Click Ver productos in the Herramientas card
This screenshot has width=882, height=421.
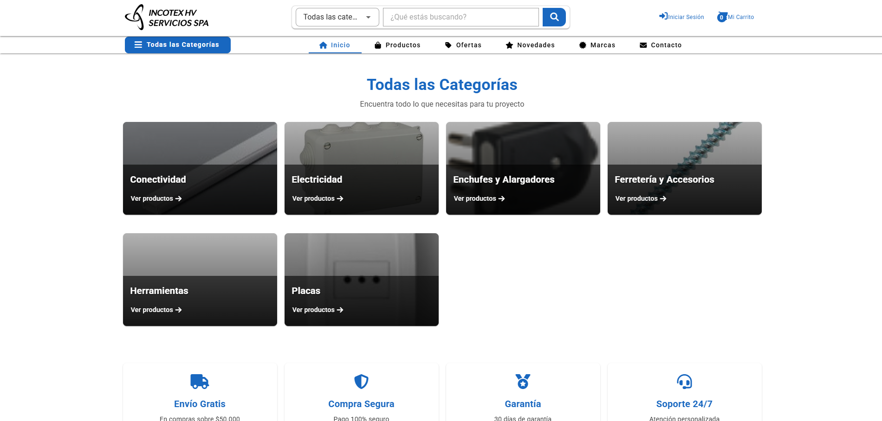pos(156,310)
